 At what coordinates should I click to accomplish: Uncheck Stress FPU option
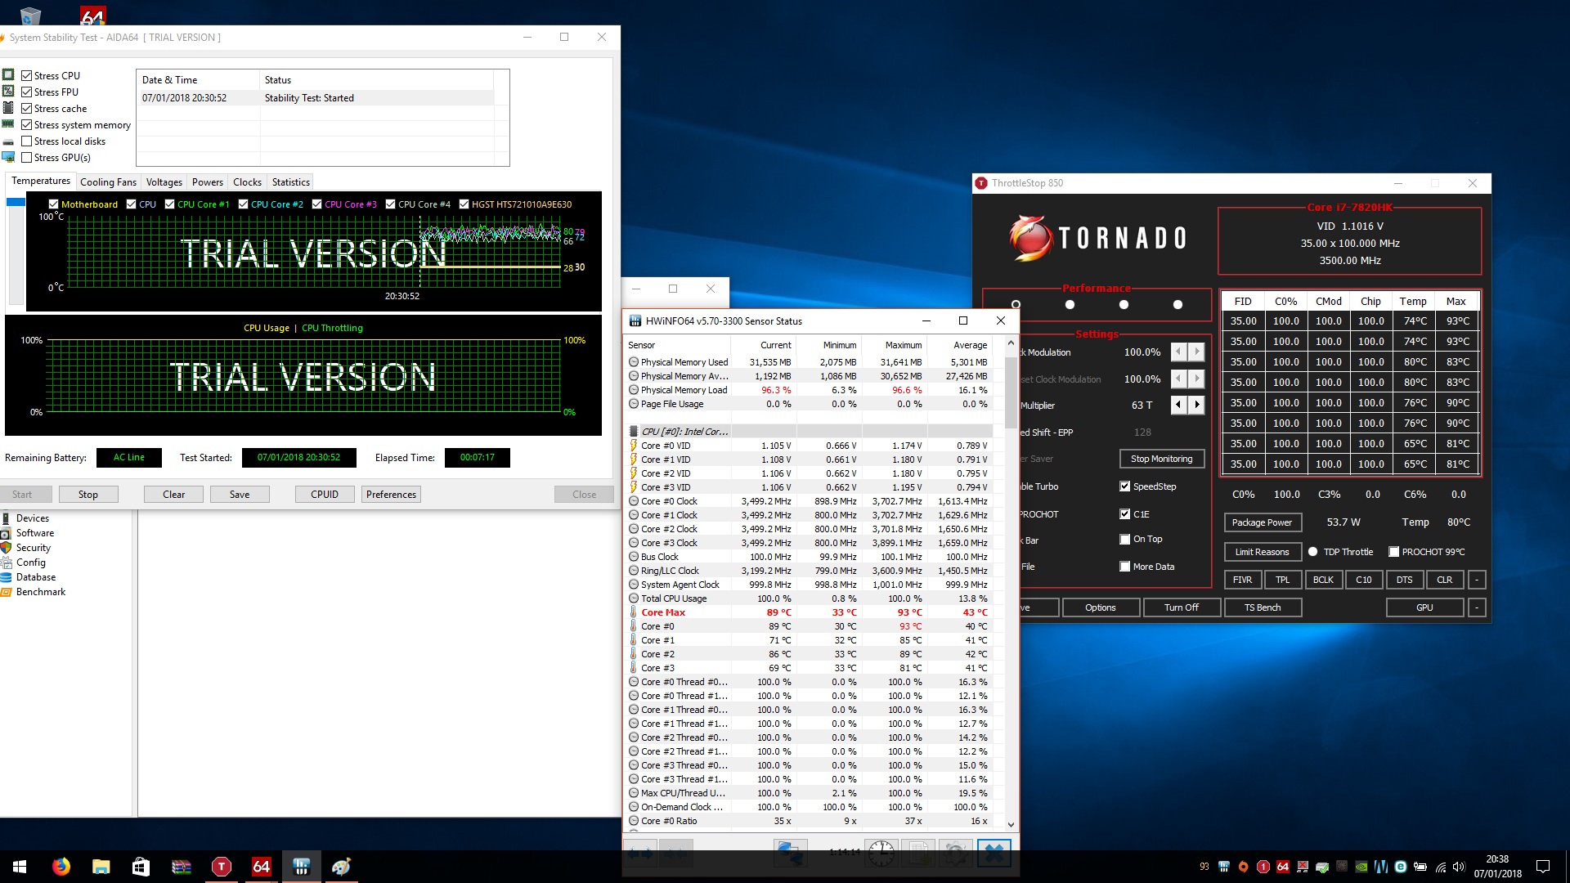pyautogui.click(x=27, y=92)
